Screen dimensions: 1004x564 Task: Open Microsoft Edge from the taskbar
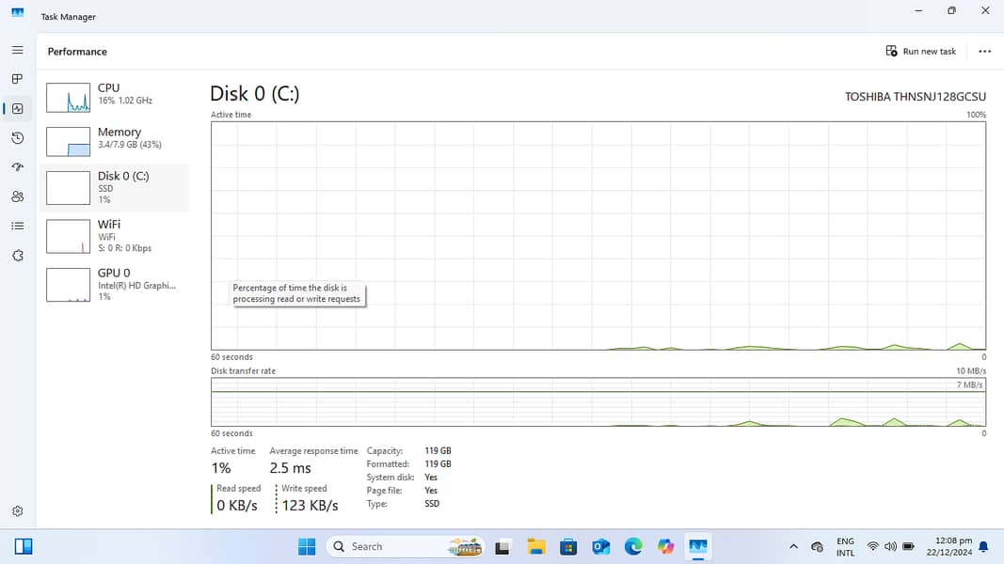pyautogui.click(x=633, y=547)
